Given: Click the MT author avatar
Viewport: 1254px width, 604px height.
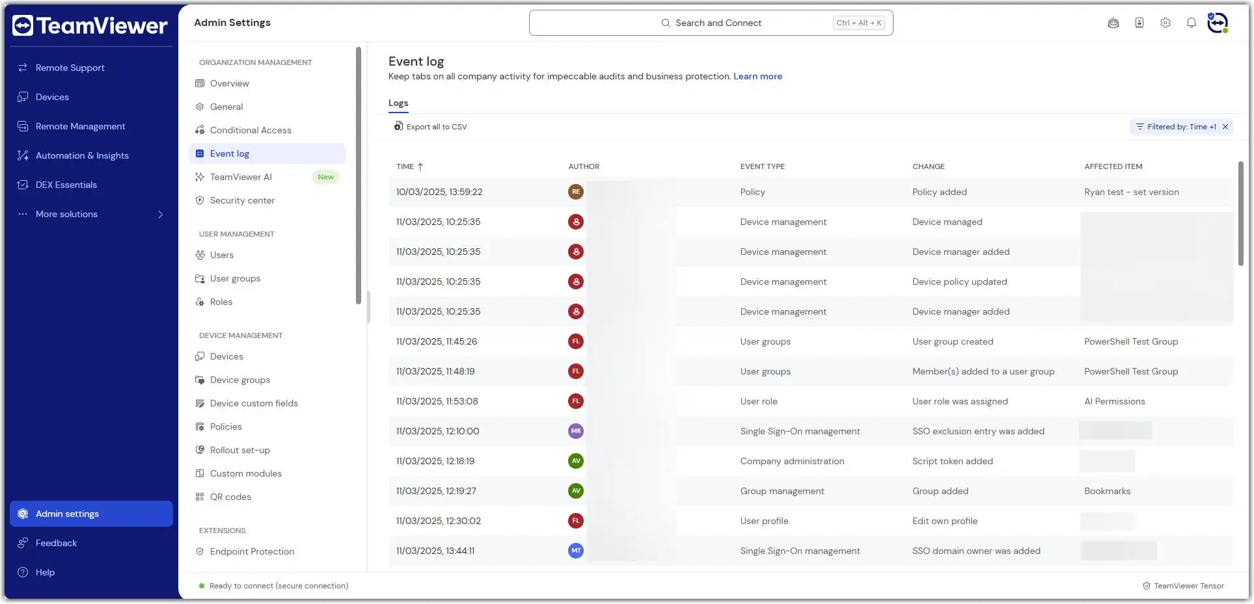Looking at the screenshot, I should coord(576,551).
